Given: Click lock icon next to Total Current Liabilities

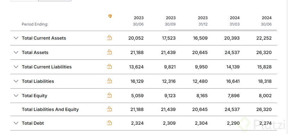Looking at the screenshot, I should 109,67.
